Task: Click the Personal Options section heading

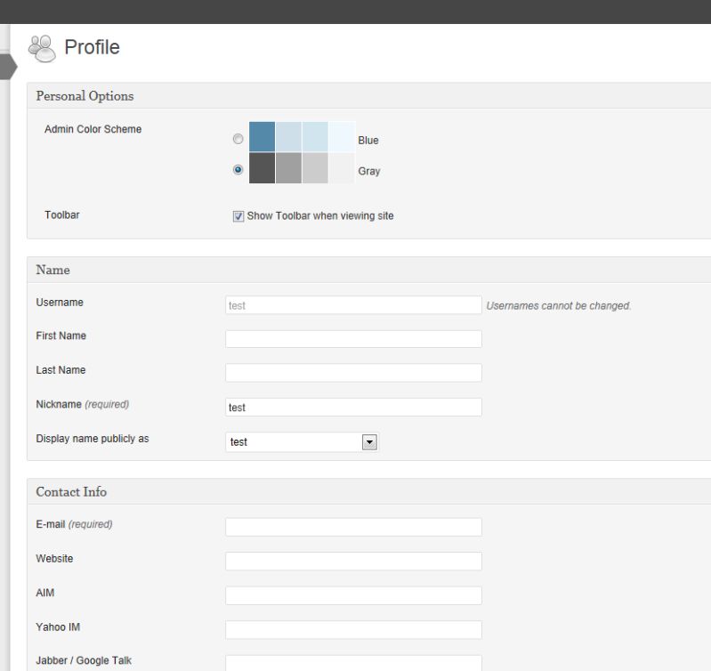Action: [85, 96]
